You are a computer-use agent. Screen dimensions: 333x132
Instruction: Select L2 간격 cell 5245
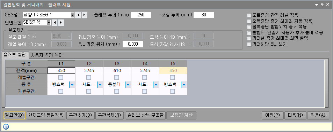point(89,70)
